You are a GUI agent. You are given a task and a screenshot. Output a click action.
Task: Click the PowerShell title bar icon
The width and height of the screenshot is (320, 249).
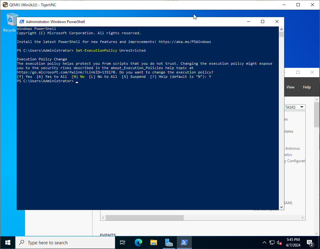[21, 21]
